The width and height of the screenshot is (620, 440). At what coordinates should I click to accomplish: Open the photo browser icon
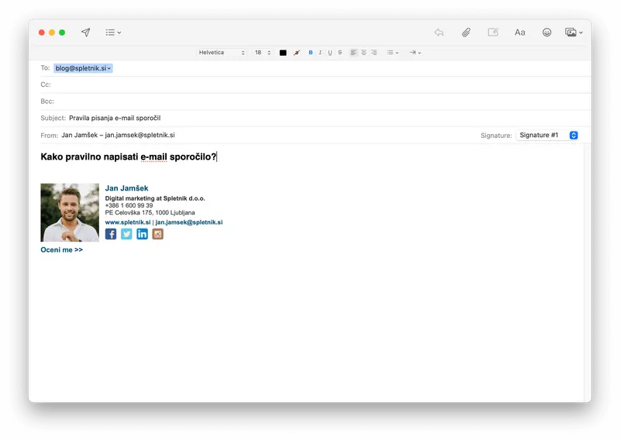click(573, 33)
